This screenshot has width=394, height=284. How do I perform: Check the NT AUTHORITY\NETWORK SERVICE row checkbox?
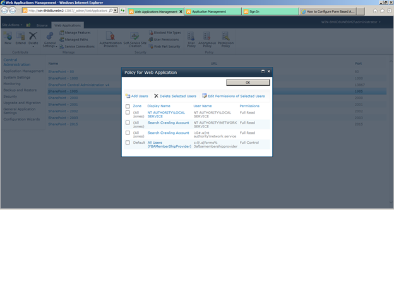(128, 122)
